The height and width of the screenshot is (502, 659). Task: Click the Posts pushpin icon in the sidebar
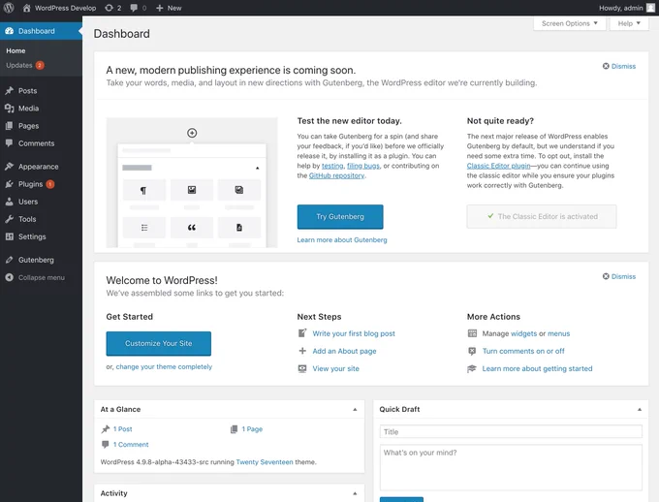[x=10, y=90]
